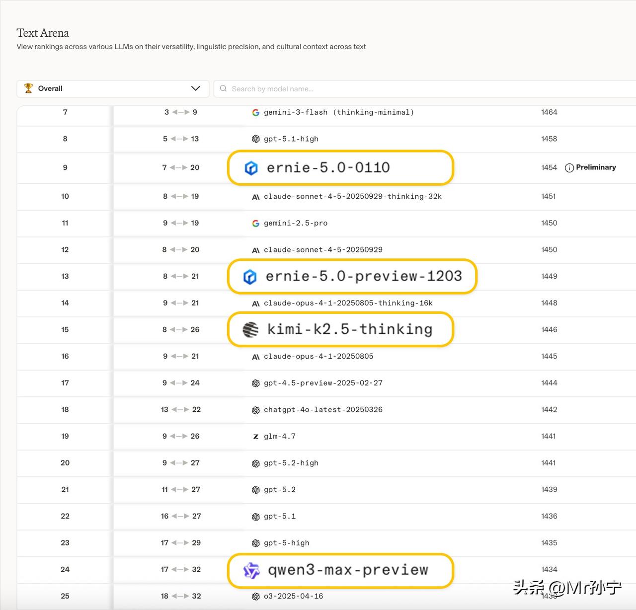Click the score 1464

click(549, 112)
